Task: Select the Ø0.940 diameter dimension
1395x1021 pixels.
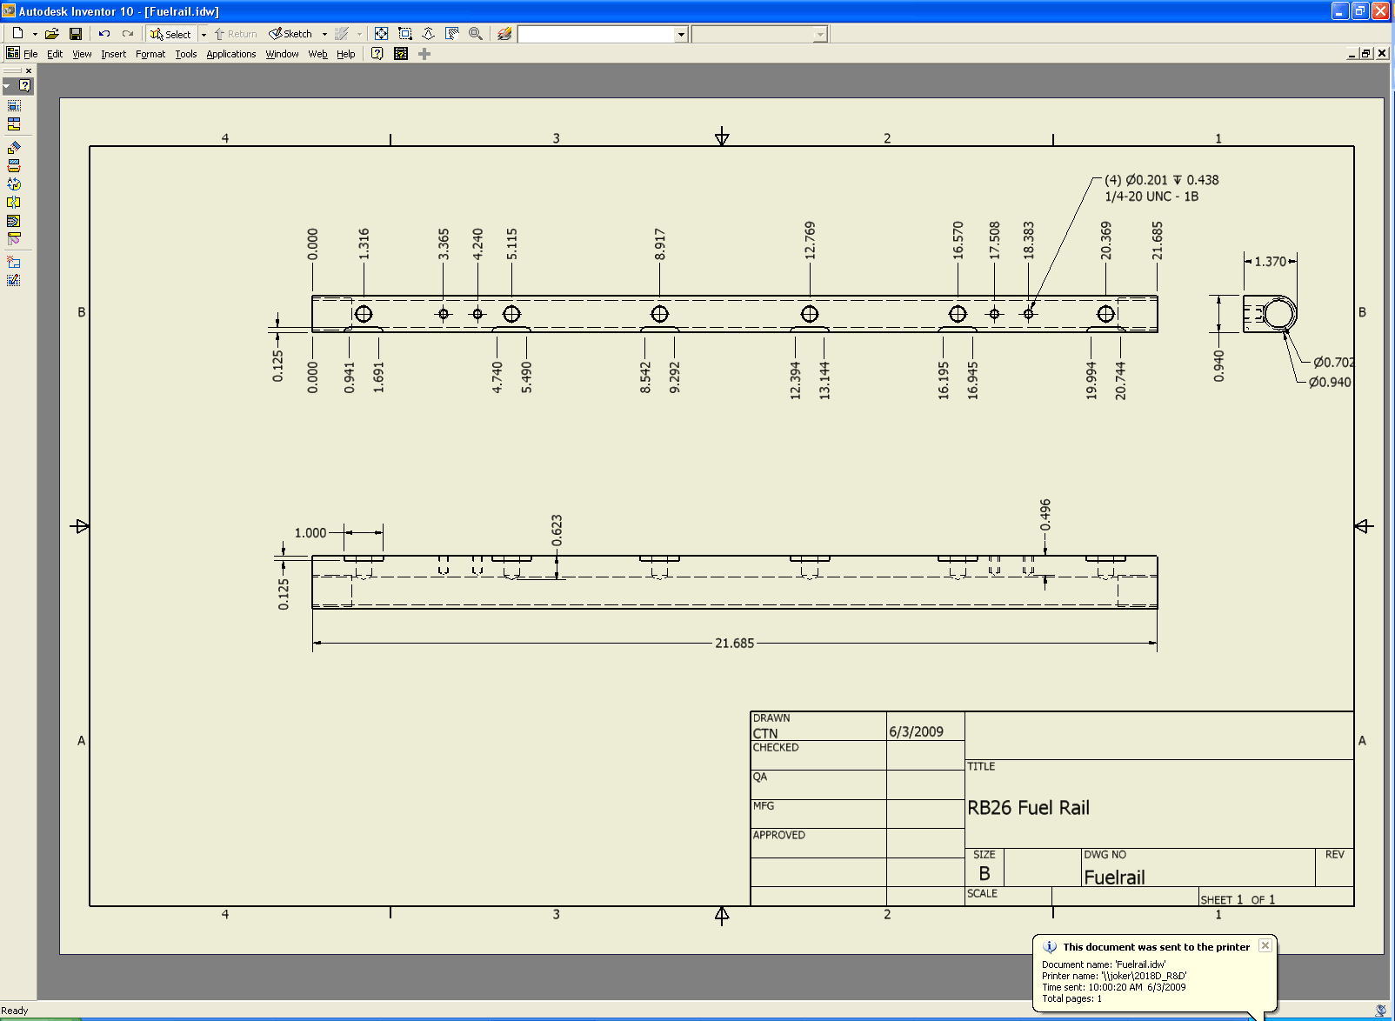Action: (1331, 383)
